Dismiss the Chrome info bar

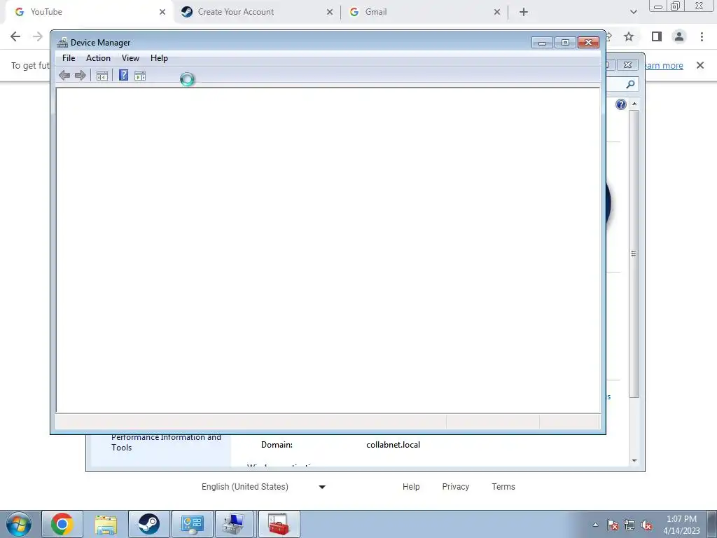[700, 65]
